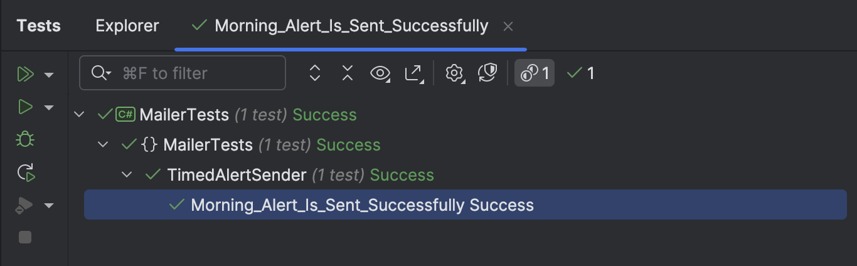Click the Debug bug icon
857x266 pixels.
pyautogui.click(x=25, y=139)
